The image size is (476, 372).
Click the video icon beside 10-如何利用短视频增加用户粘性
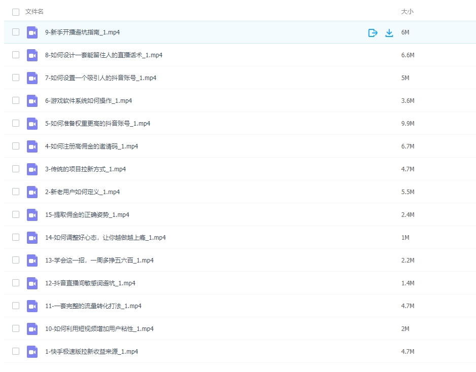(x=32, y=328)
